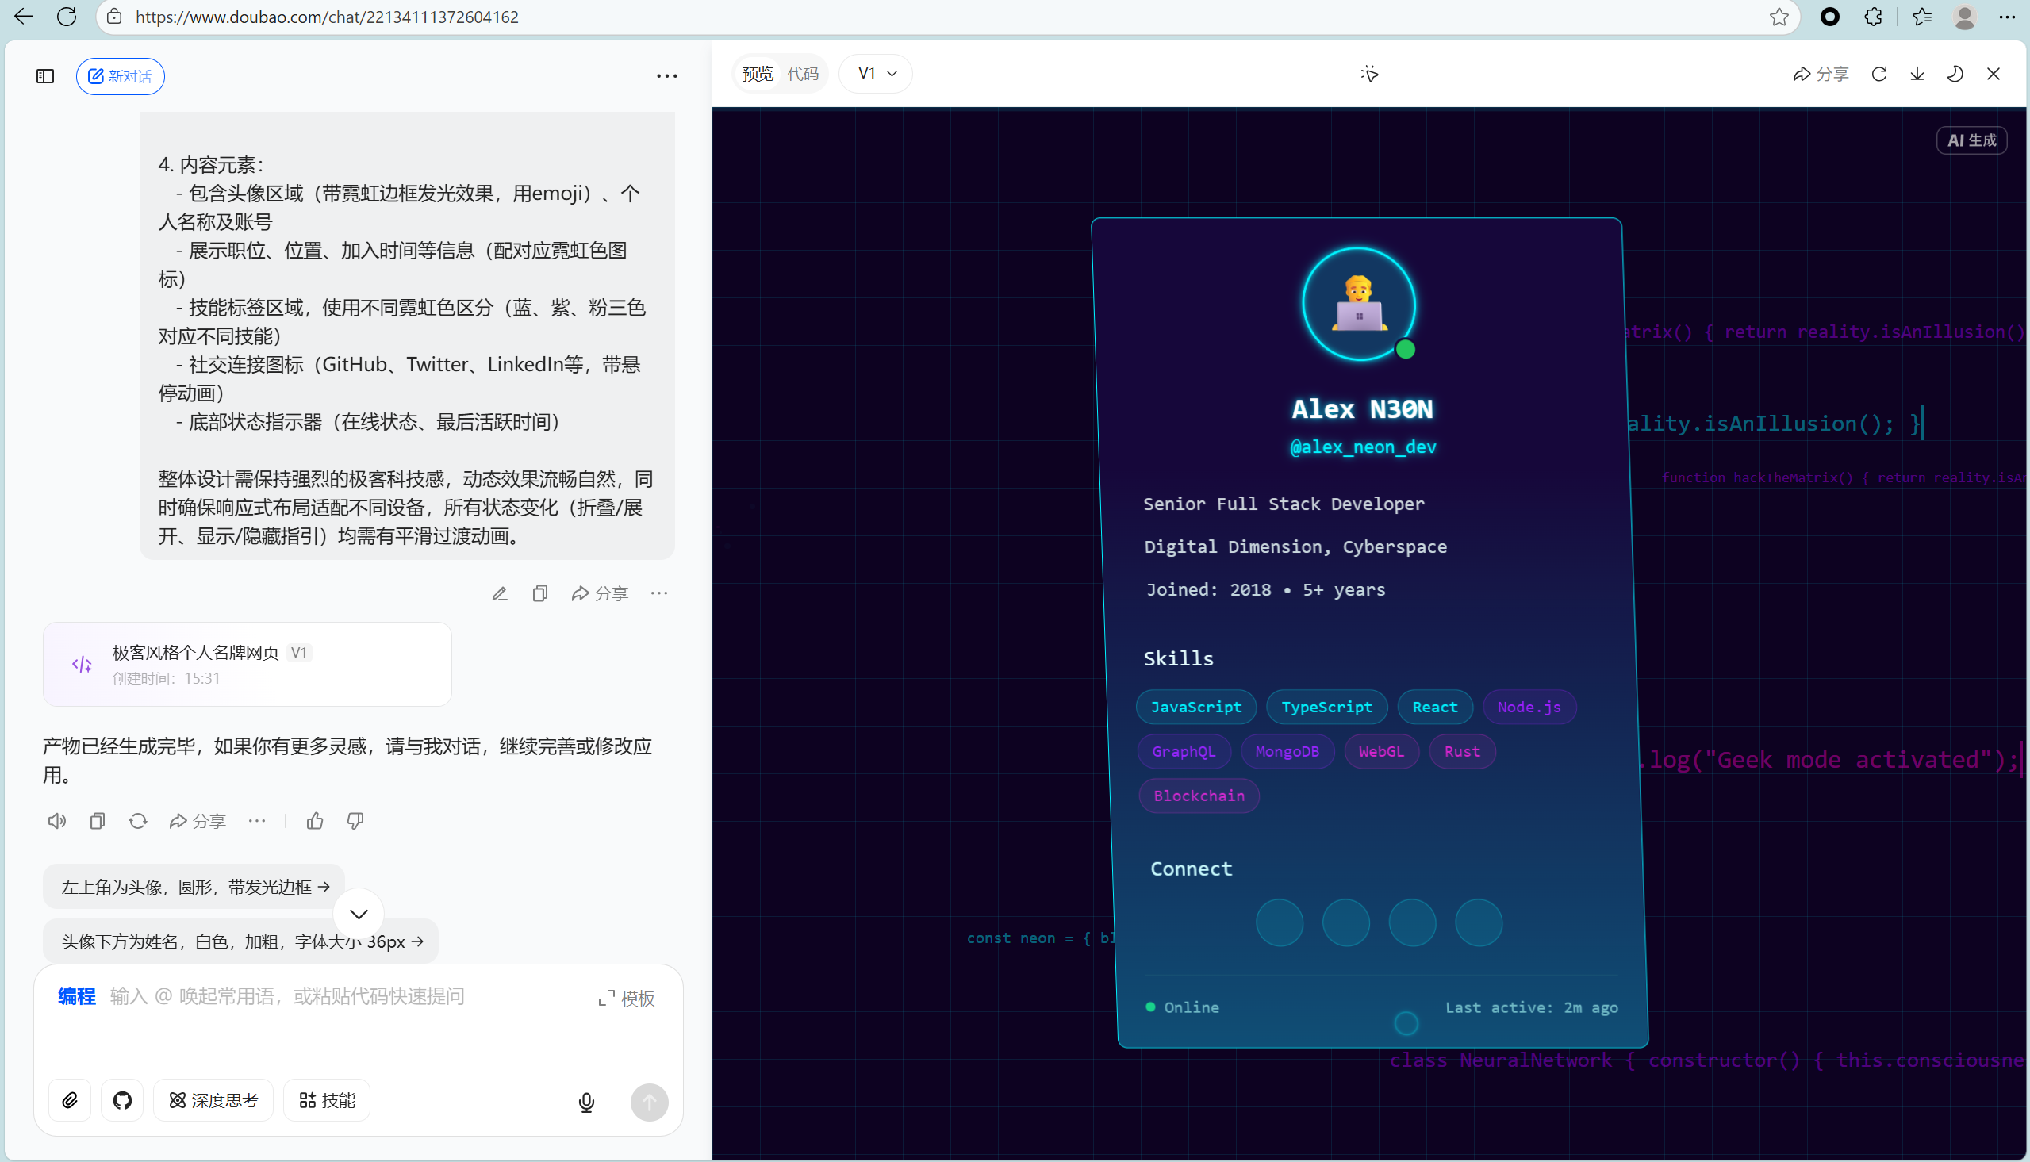Click the regenerate response icon
This screenshot has height=1162, width=2030.
[x=138, y=820]
